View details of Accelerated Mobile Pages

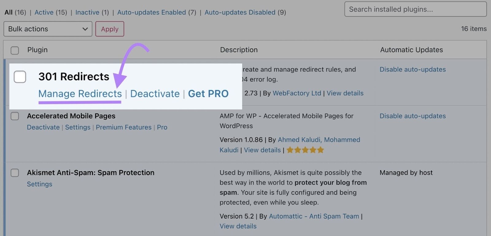coord(262,150)
